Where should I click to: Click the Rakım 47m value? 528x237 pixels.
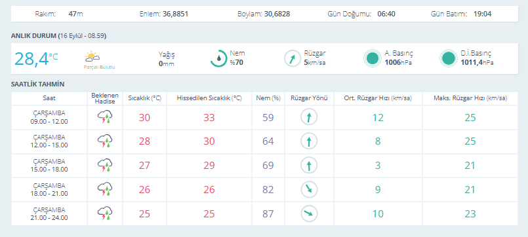75,14
